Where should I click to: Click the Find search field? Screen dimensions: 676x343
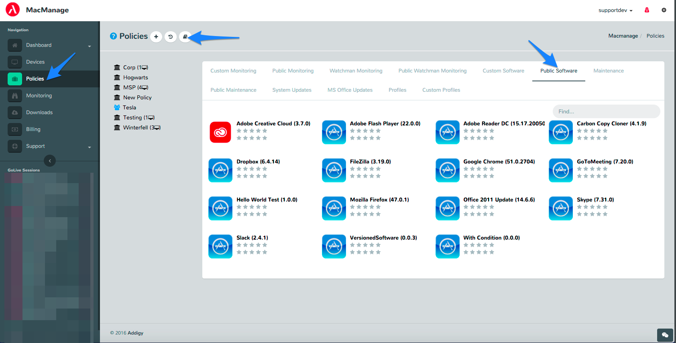(606, 111)
